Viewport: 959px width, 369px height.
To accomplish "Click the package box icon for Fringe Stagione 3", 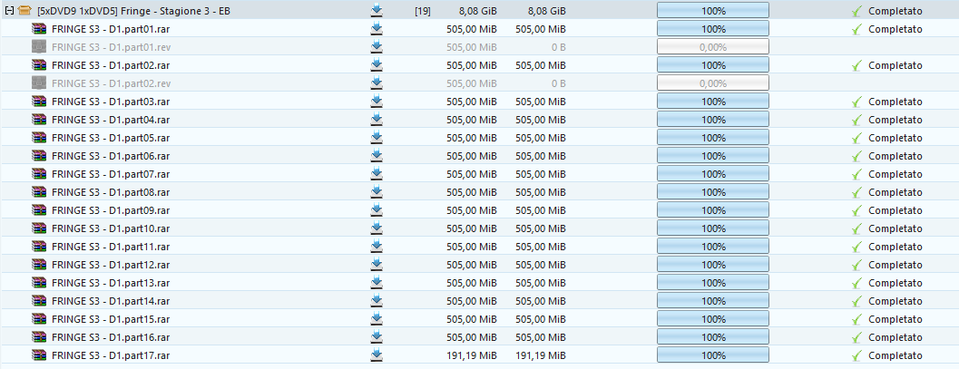I will pyautogui.click(x=24, y=10).
